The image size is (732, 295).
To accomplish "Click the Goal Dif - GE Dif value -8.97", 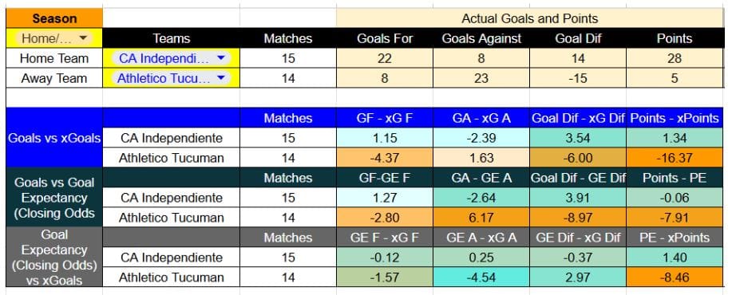I will tap(578, 218).
